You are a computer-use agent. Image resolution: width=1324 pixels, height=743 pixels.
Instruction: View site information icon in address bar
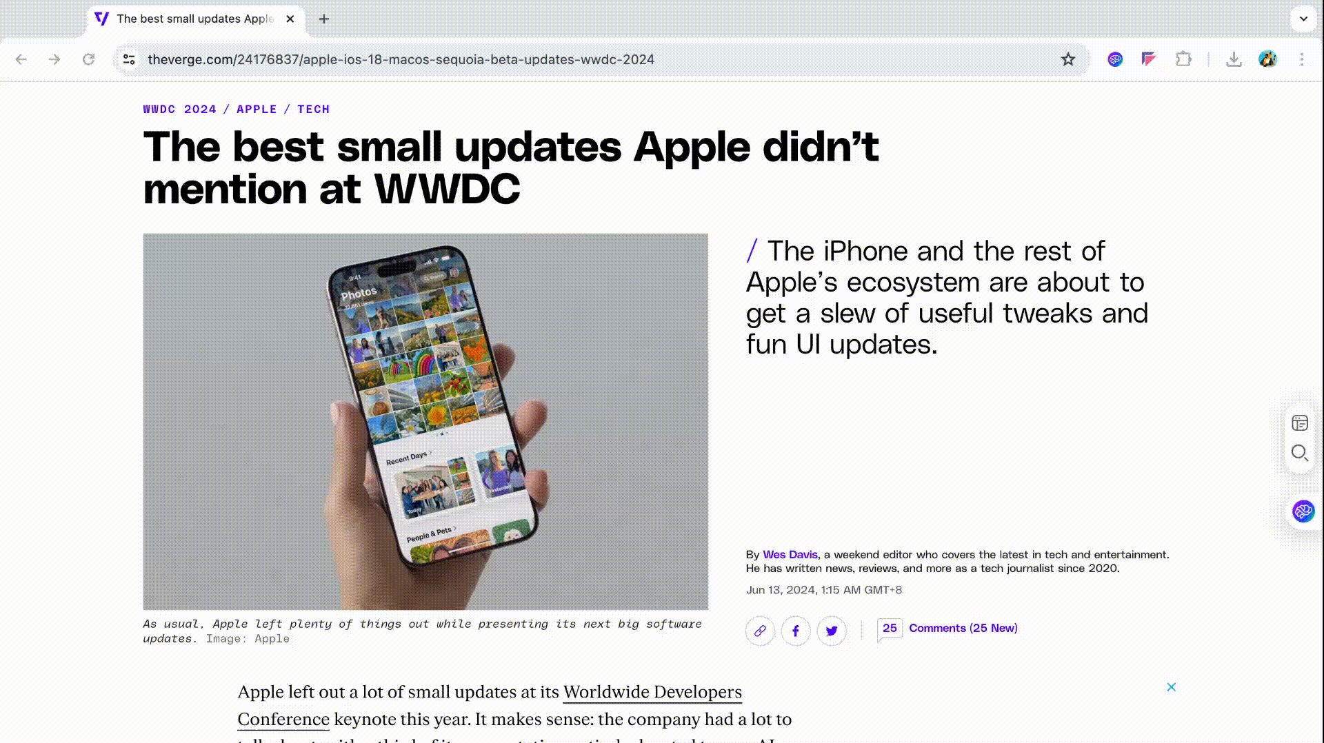[x=129, y=59]
